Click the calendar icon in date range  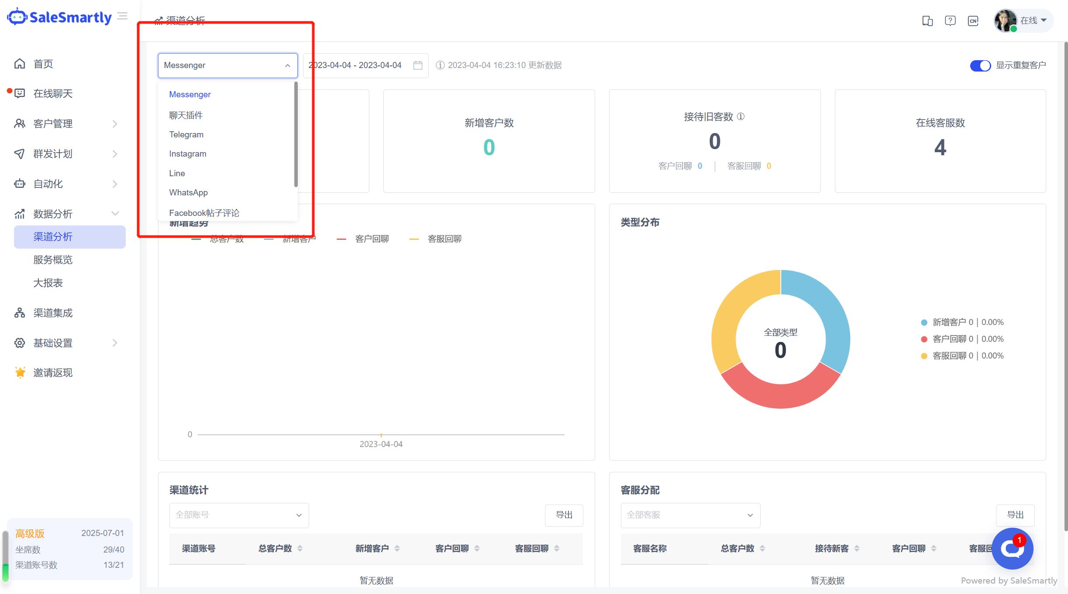(418, 65)
